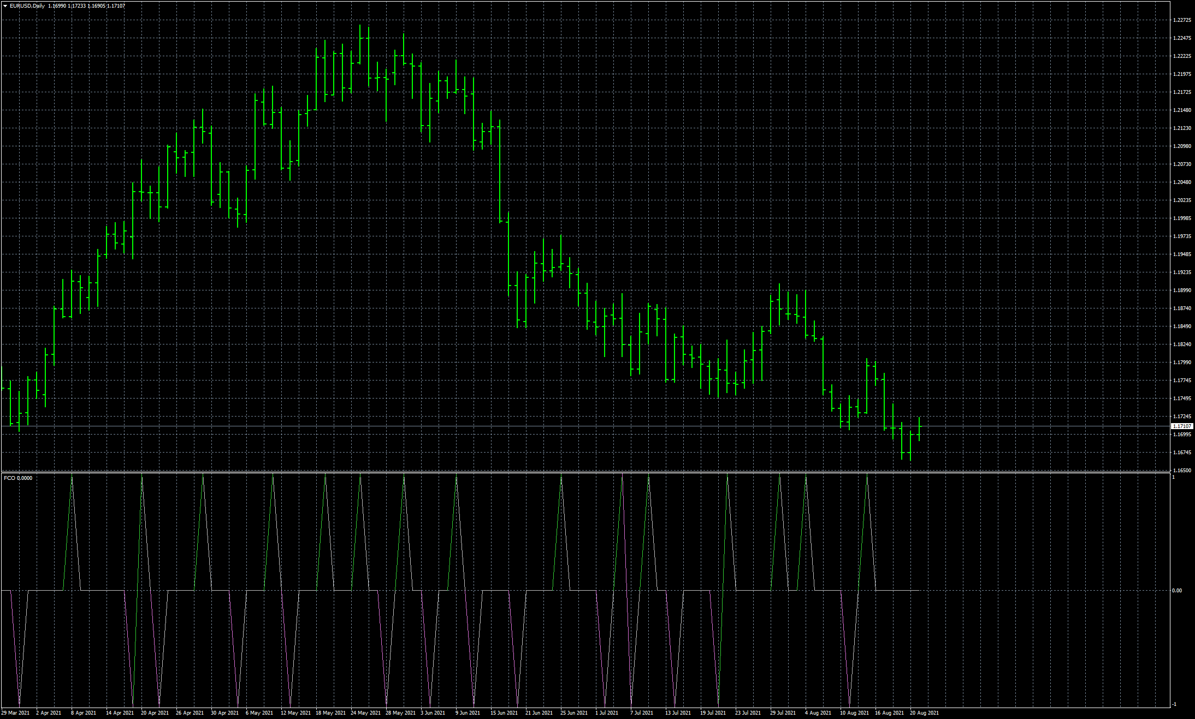This screenshot has height=719, width=1195.
Task: Click the 29 Jul 2021 date label
Action: coord(783,713)
